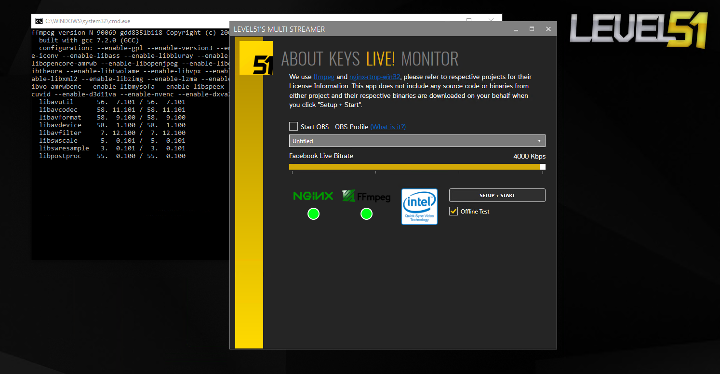Click the NGINX logo
This screenshot has height=374, width=720.
pyautogui.click(x=313, y=196)
